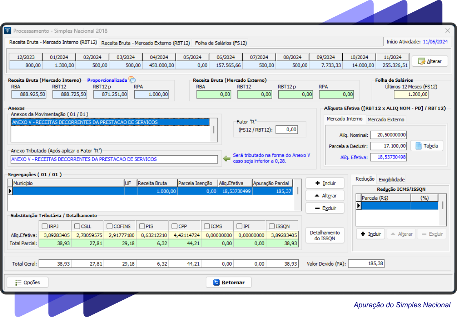Image resolution: width=457 pixels, height=317 pixels.
Task: Click the green arrow beside Anexo Tributado
Action: pos(226,159)
